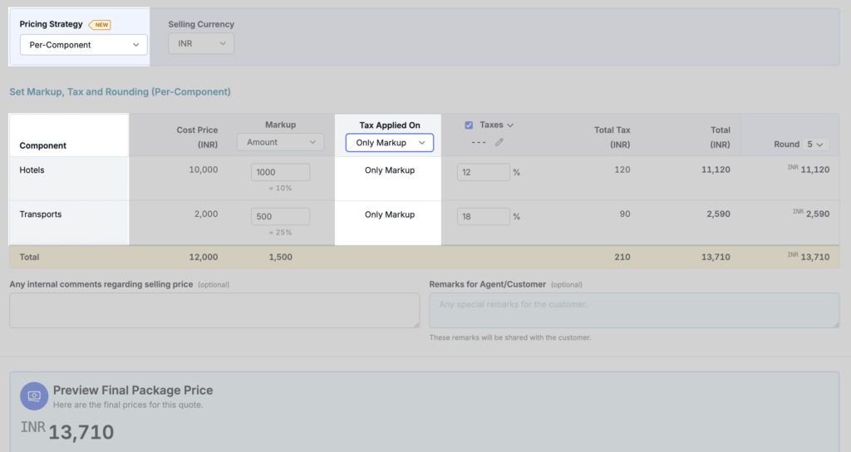This screenshot has width=851, height=452.
Task: Click the total tax value 210
Action: [622, 258]
